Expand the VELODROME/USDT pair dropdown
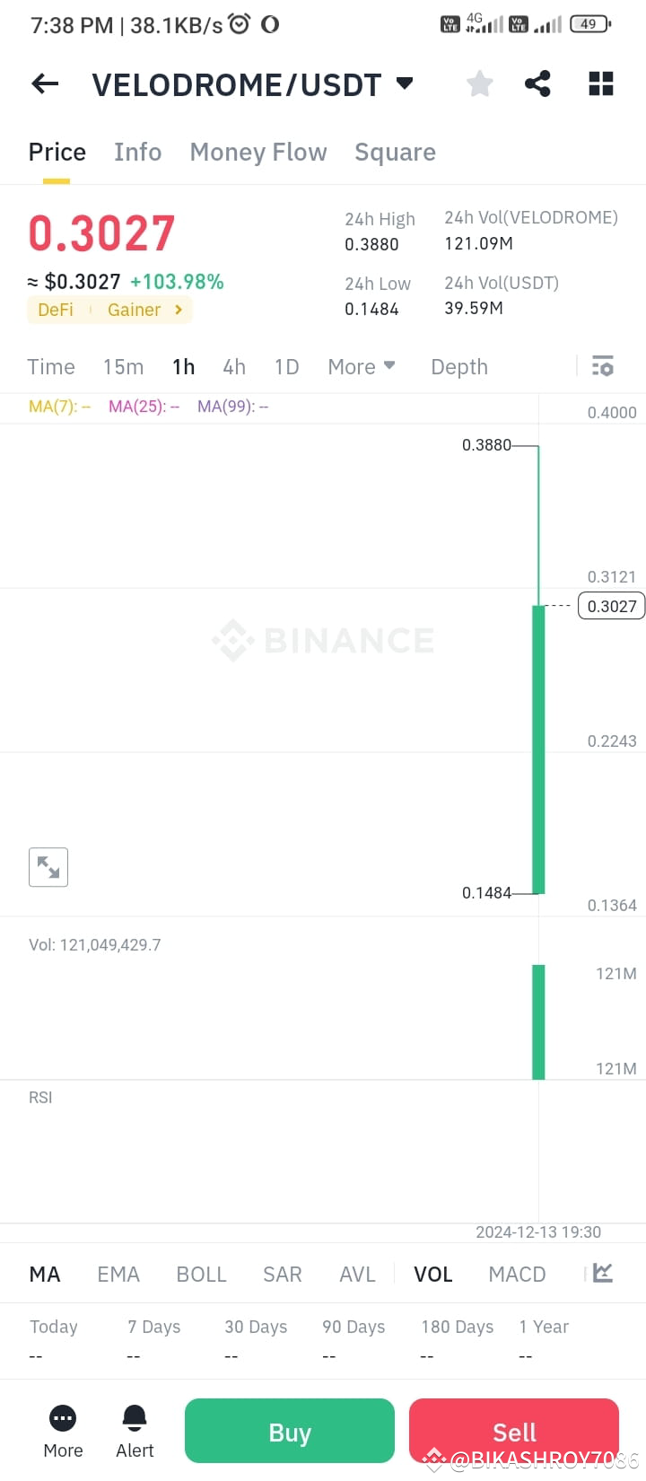 (x=405, y=83)
